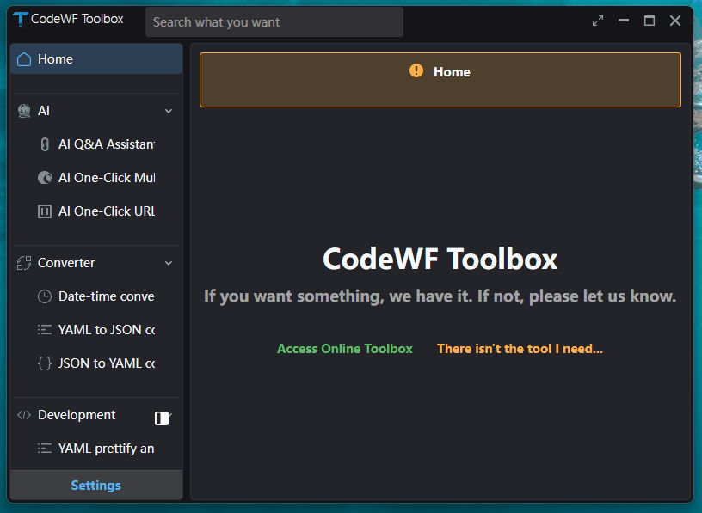Viewport: 702px width, 513px height.
Task: Click the Development code brackets icon
Action: click(24, 415)
